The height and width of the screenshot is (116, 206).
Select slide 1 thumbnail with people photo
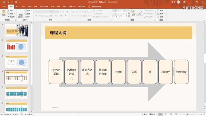tap(16, 30)
